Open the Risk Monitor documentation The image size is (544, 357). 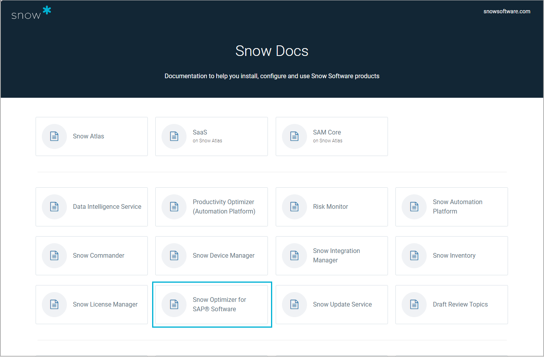(332, 207)
